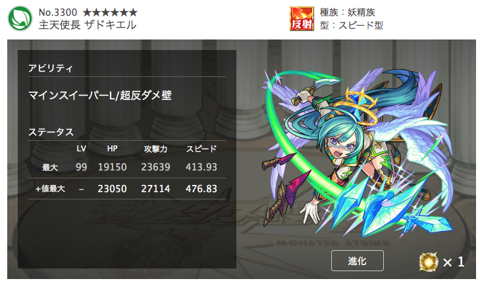Click the No.3300 monster number
480x283 pixels.
pyautogui.click(x=58, y=13)
